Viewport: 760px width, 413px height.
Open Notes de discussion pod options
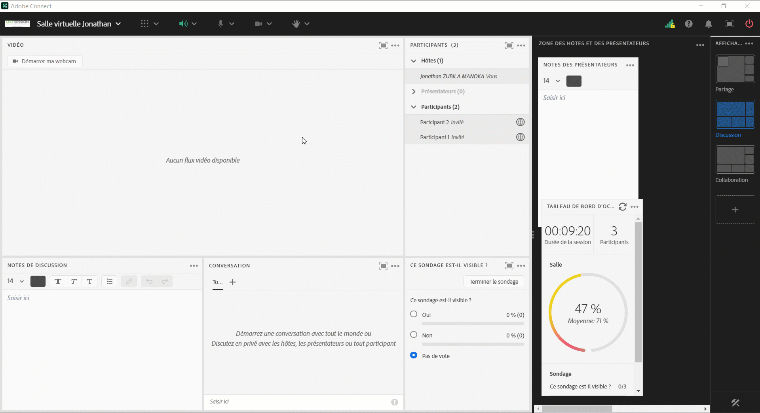(x=194, y=266)
